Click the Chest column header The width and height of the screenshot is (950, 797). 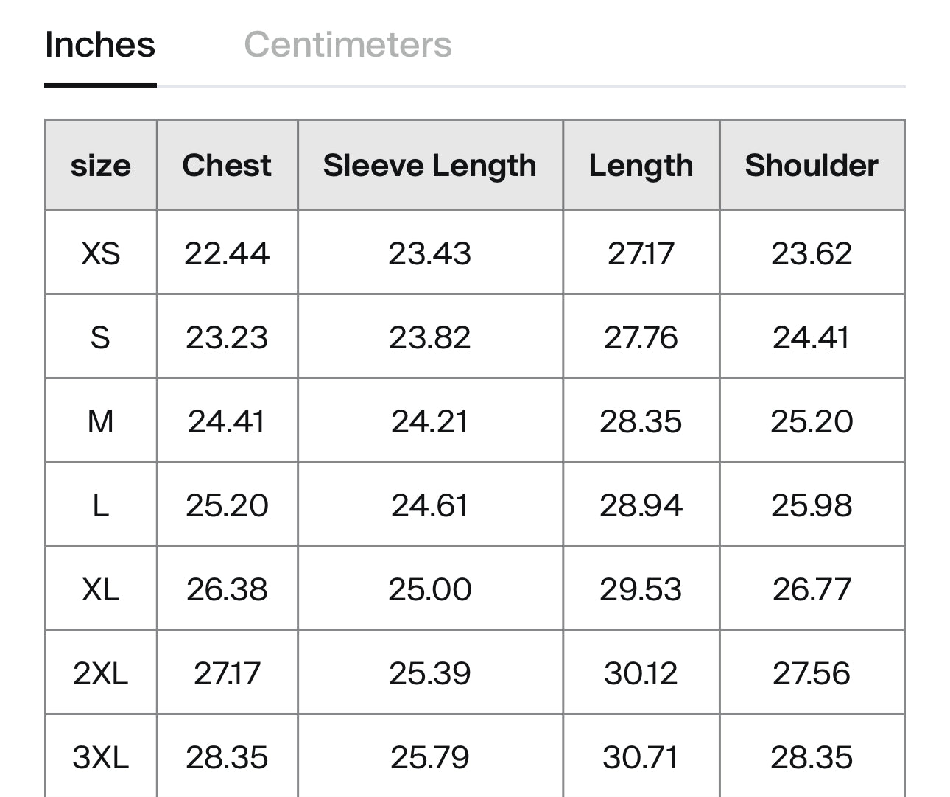pos(227,165)
